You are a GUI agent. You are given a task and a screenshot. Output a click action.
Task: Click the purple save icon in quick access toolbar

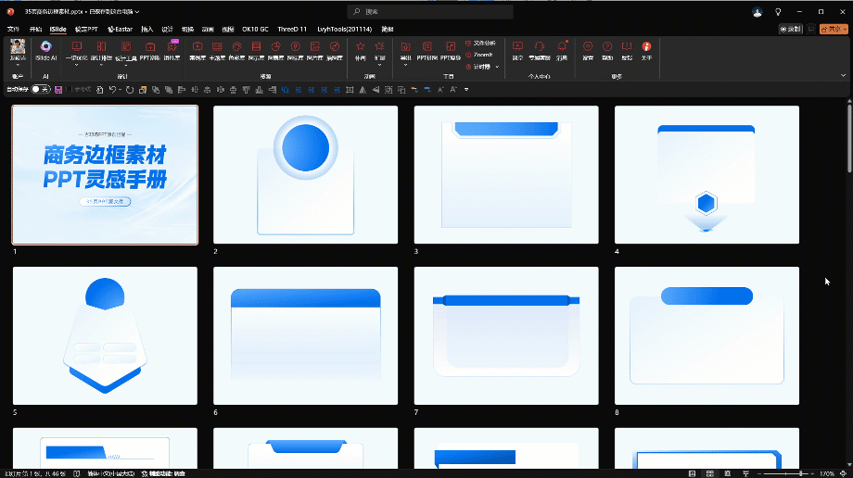(x=58, y=89)
